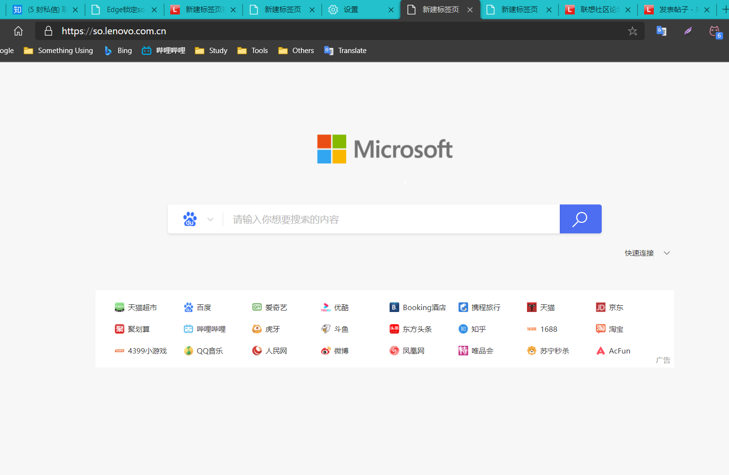The height and width of the screenshot is (475, 729).
Task: Click the blue magnifier search button
Action: [x=580, y=219]
